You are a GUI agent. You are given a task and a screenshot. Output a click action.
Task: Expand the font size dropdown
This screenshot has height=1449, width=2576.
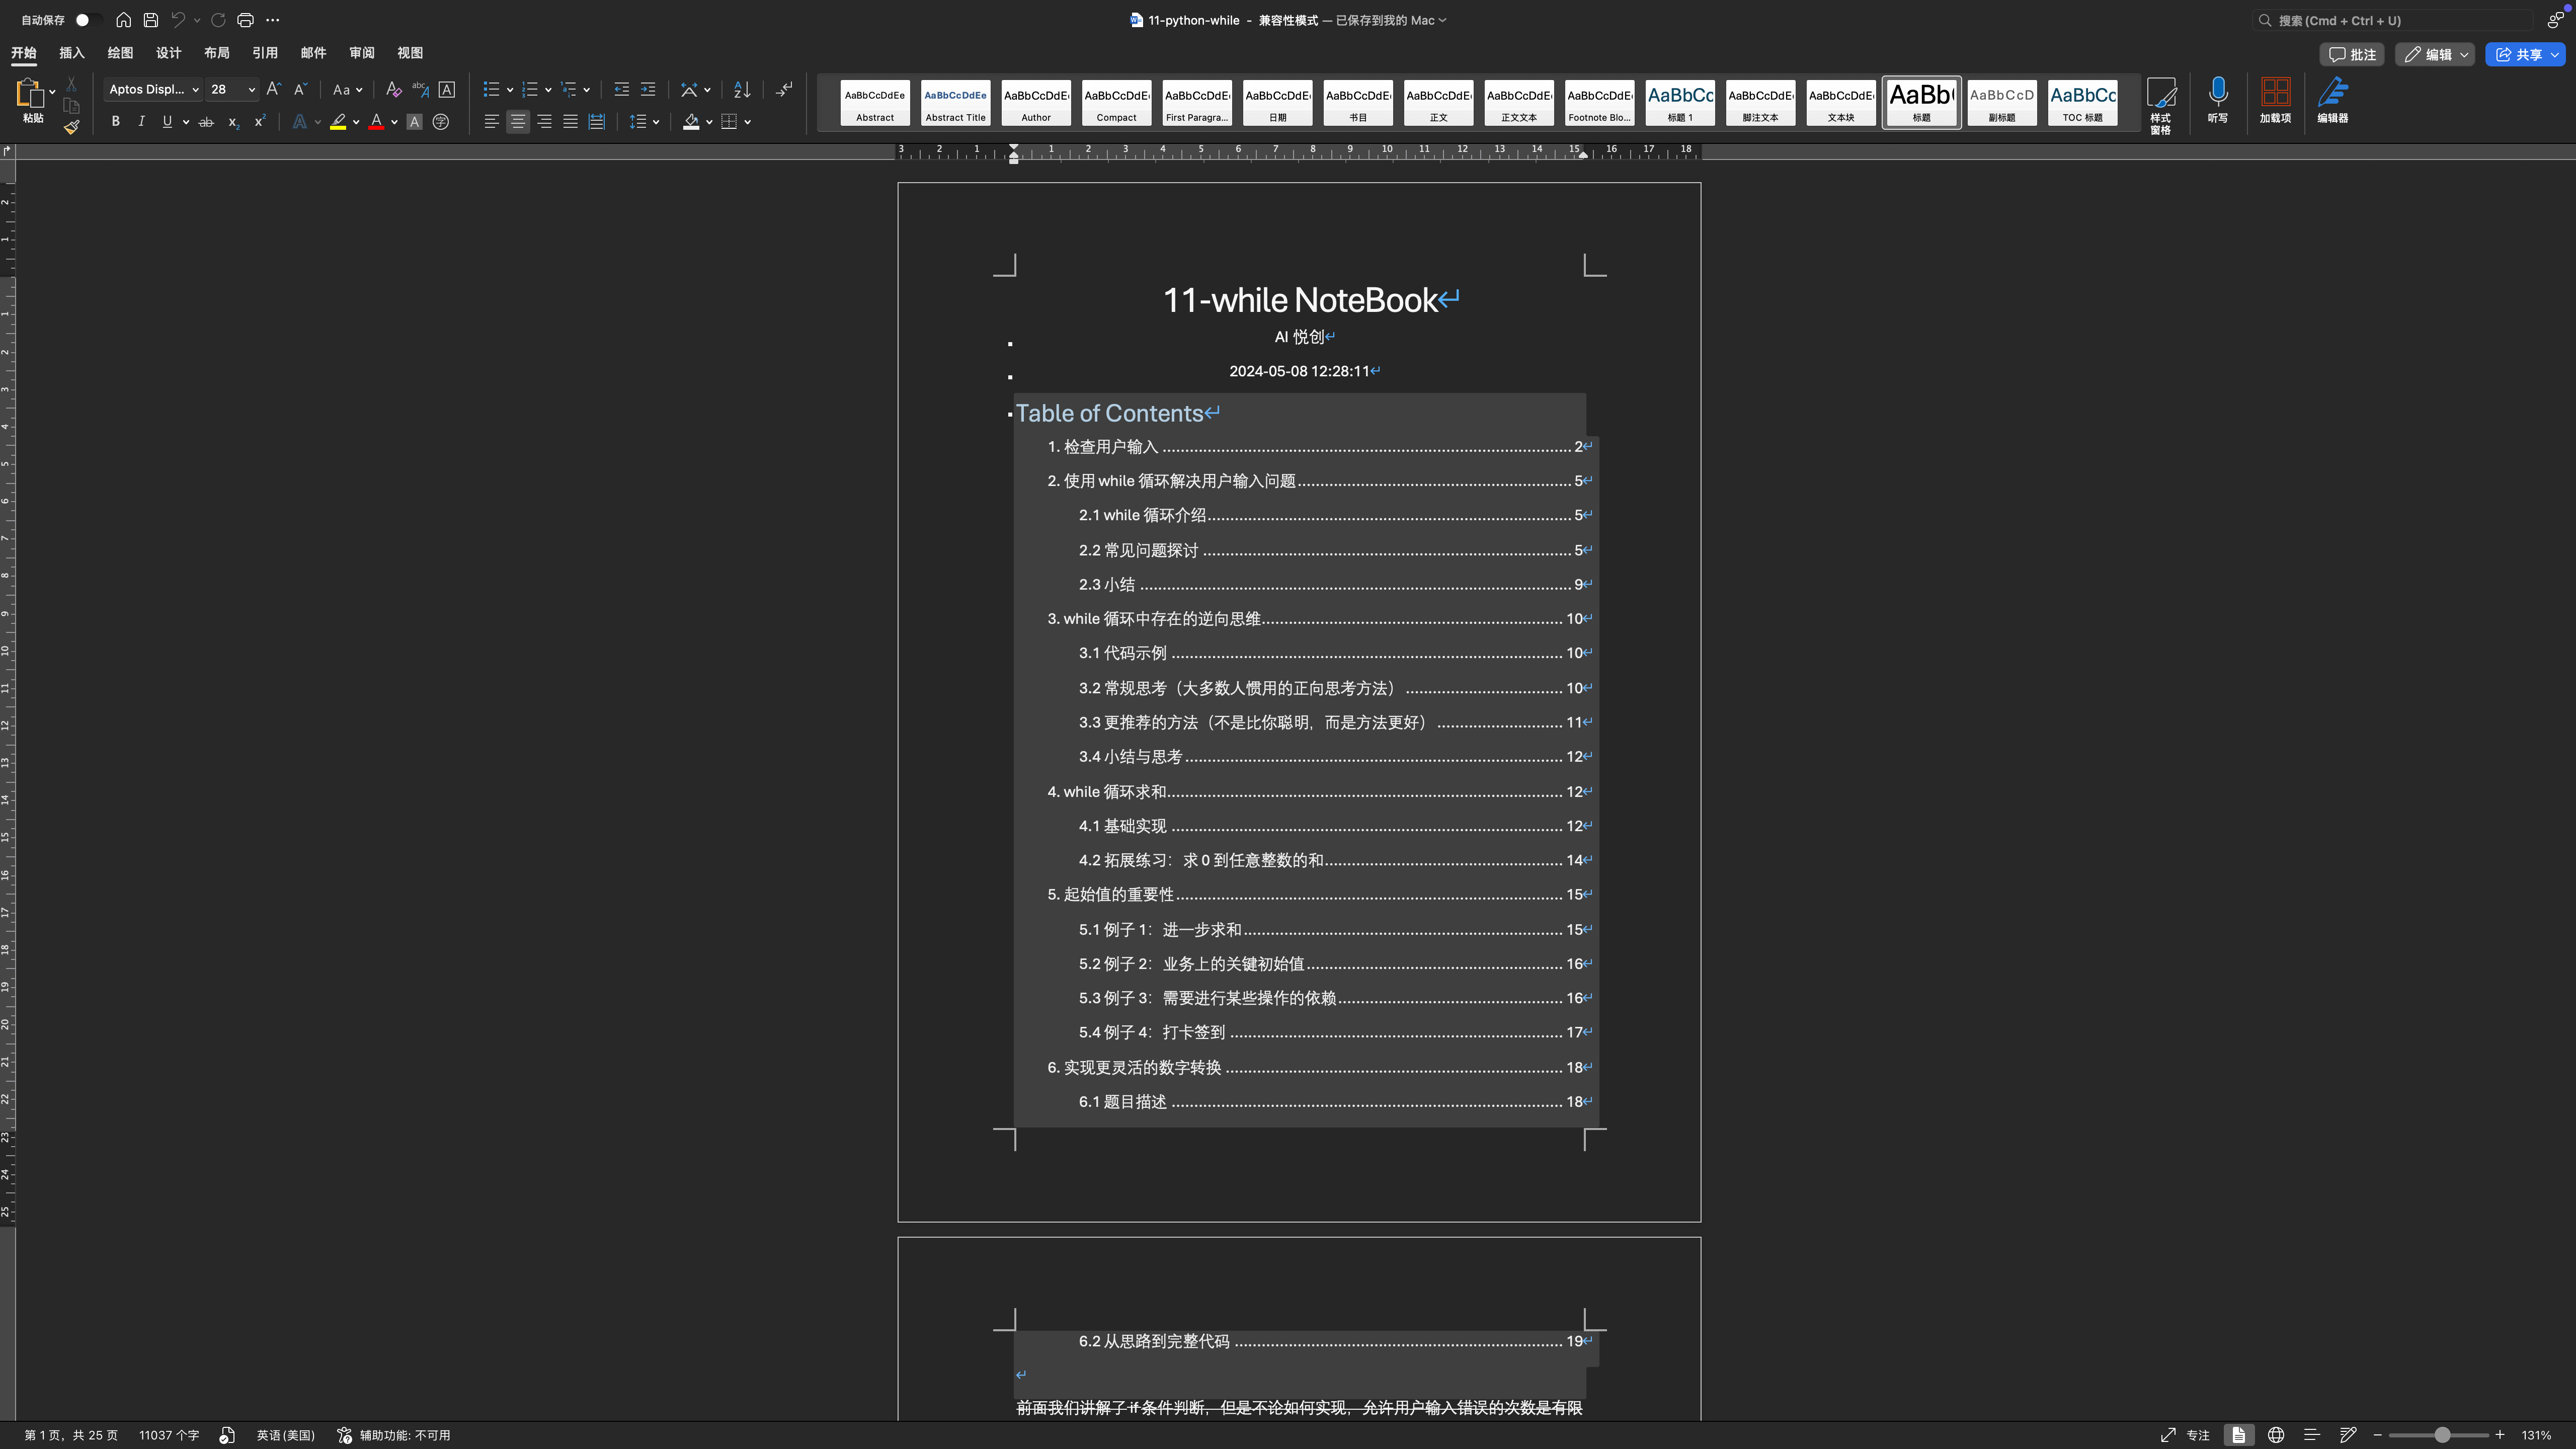pyautogui.click(x=251, y=90)
